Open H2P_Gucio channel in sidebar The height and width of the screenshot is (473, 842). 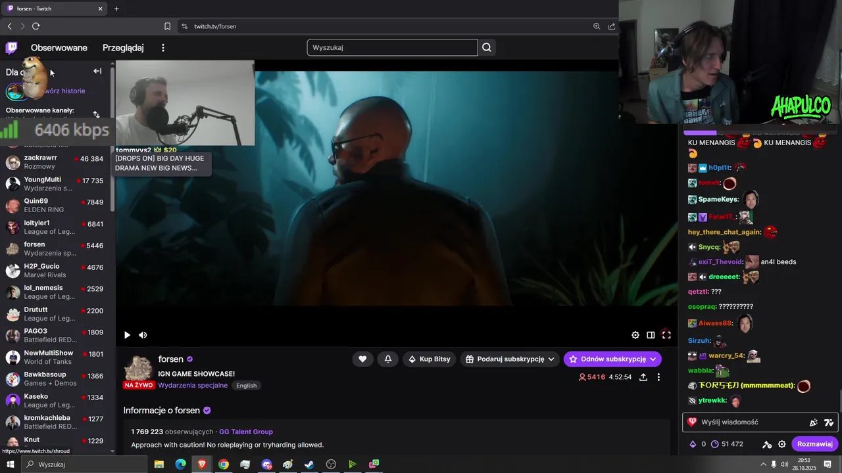point(55,271)
